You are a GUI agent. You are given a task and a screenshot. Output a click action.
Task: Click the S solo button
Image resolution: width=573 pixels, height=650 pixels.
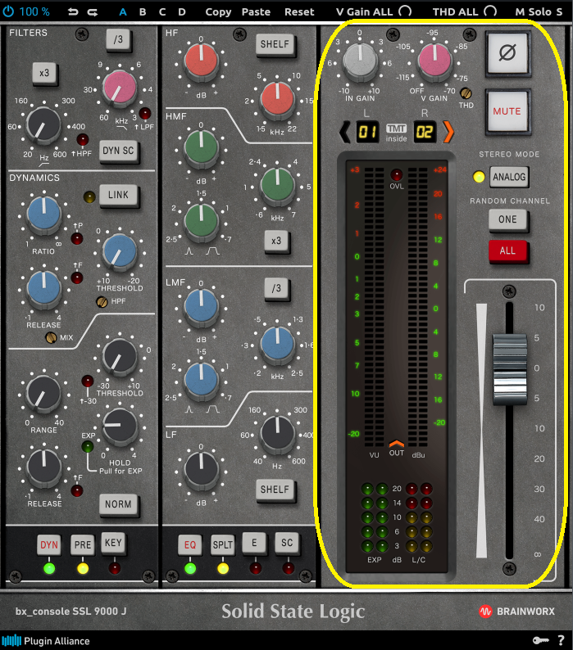point(559,11)
